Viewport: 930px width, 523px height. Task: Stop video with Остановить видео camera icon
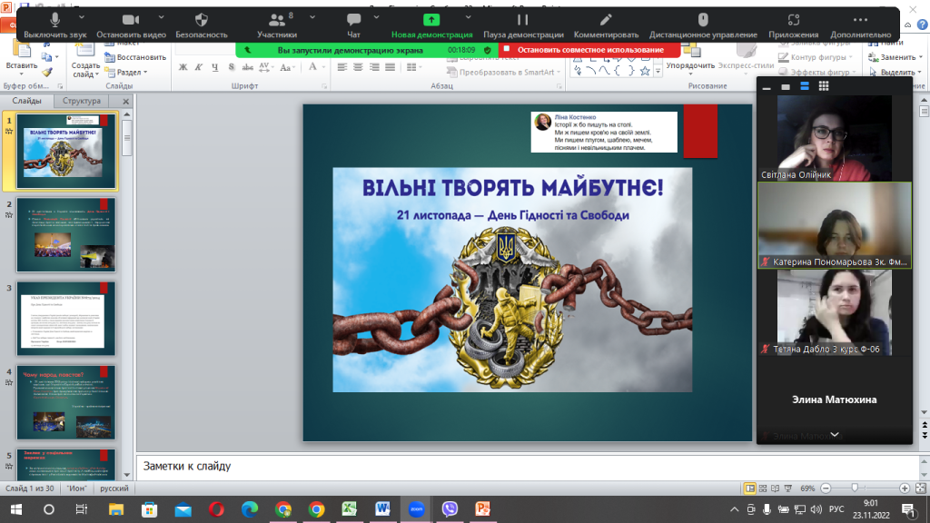tap(131, 20)
